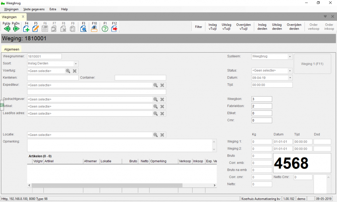Save using the F6 disk icon
Viewport: 337px width, 202px height.
click(45, 29)
